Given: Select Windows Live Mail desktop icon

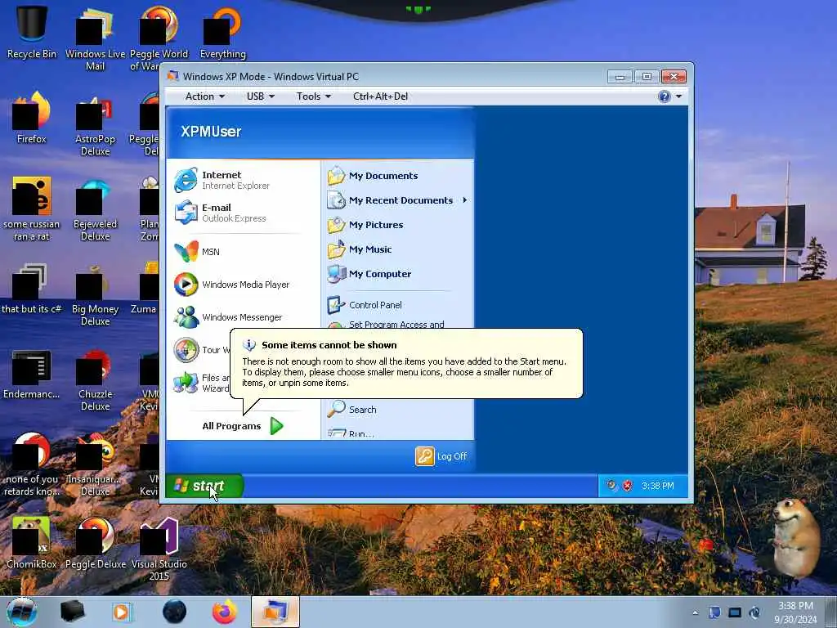Looking at the screenshot, I should pyautogui.click(x=95, y=38).
